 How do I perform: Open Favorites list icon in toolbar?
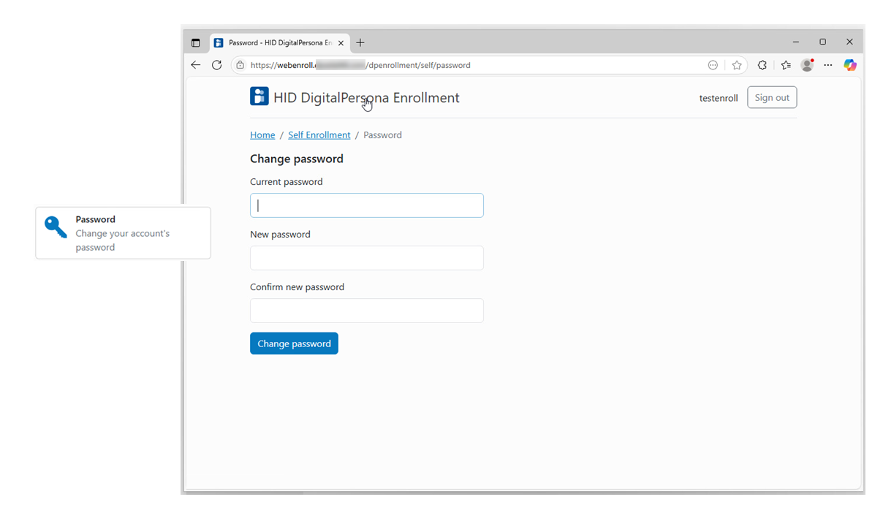[786, 65]
